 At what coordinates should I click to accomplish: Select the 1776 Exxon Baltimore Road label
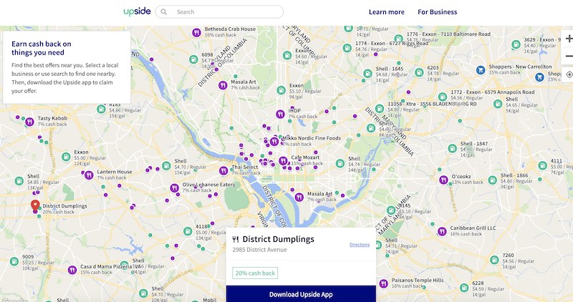pos(448,34)
